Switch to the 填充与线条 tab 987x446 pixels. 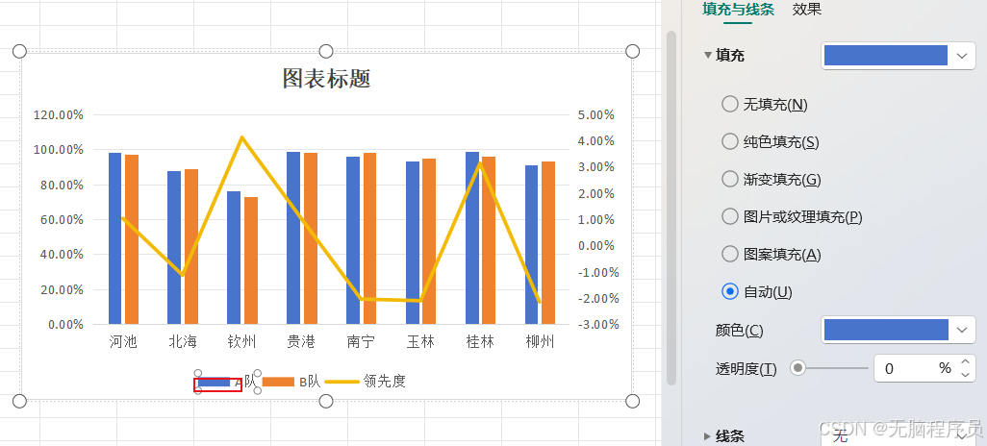point(739,10)
